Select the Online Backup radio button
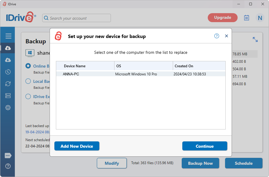The height and width of the screenshot is (177, 269). 28,66
